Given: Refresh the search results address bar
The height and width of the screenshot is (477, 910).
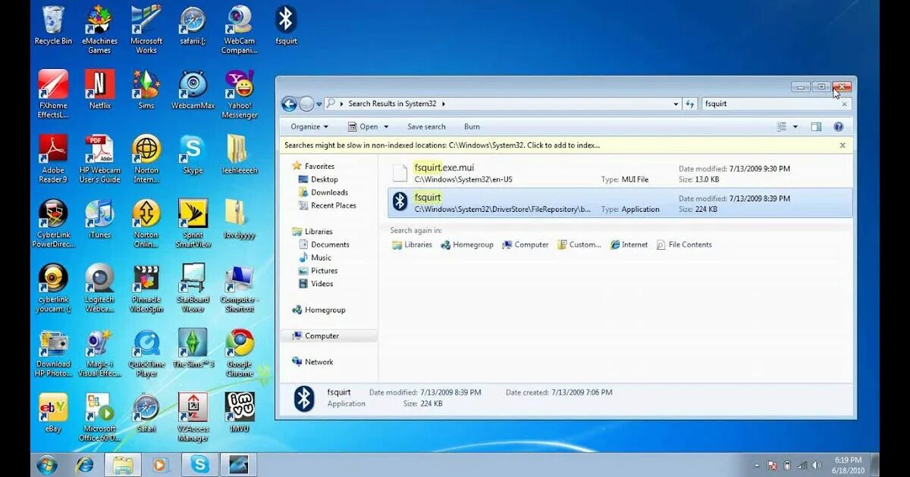Looking at the screenshot, I should [x=690, y=104].
